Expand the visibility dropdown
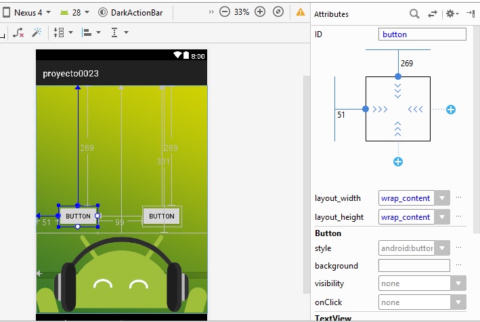 coord(458,283)
